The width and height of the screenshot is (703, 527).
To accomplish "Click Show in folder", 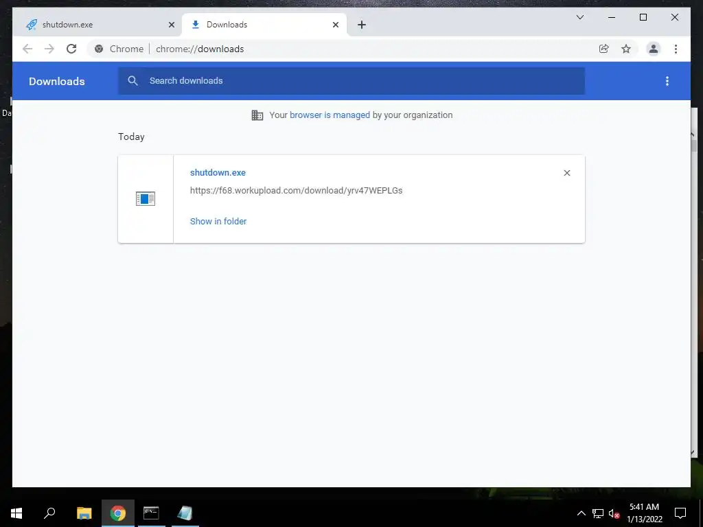I will click(x=218, y=222).
